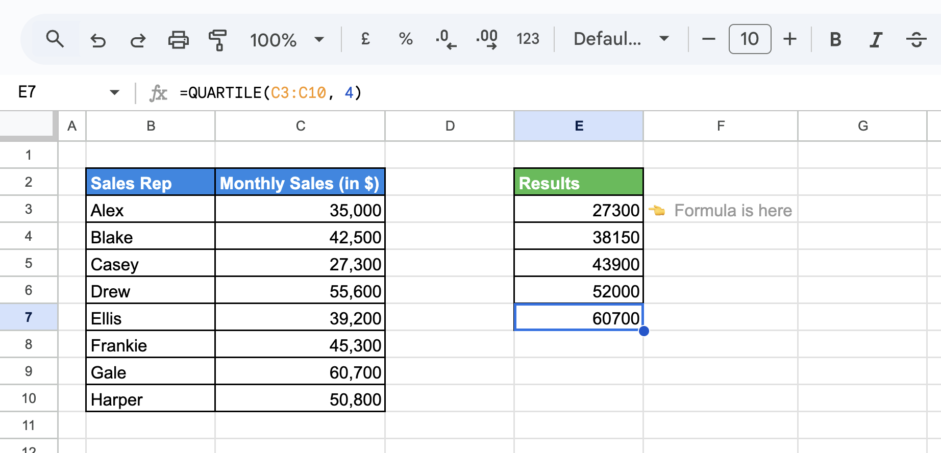The width and height of the screenshot is (941, 453).
Task: Increase font size with plus button
Action: 790,39
